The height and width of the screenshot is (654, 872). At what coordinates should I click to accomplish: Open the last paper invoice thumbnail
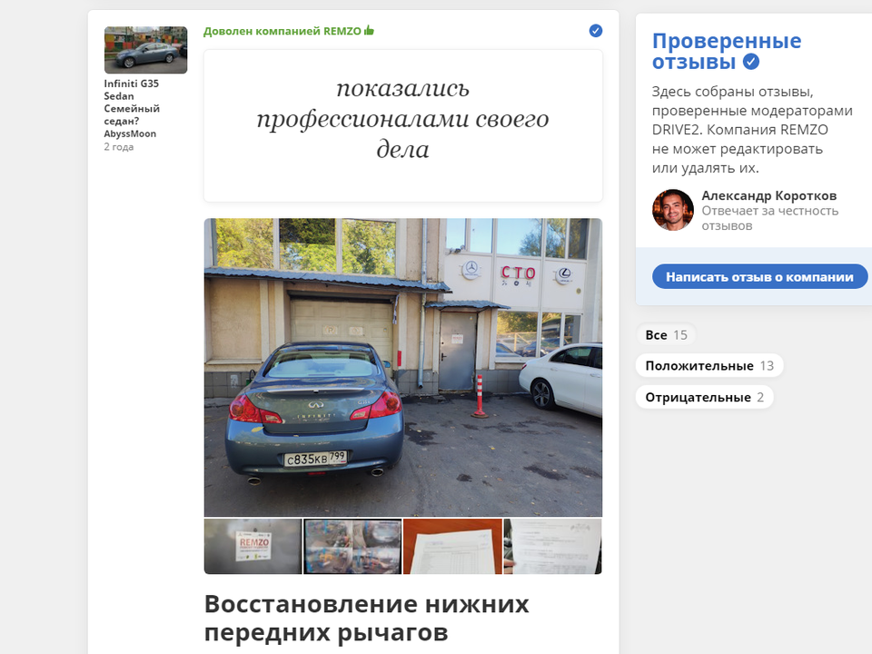click(553, 546)
